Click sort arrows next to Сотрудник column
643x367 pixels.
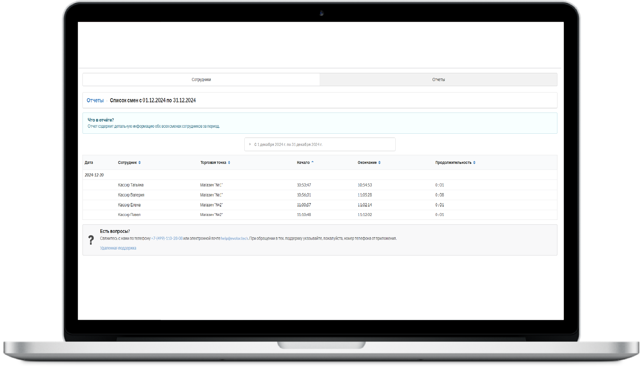pyautogui.click(x=139, y=163)
